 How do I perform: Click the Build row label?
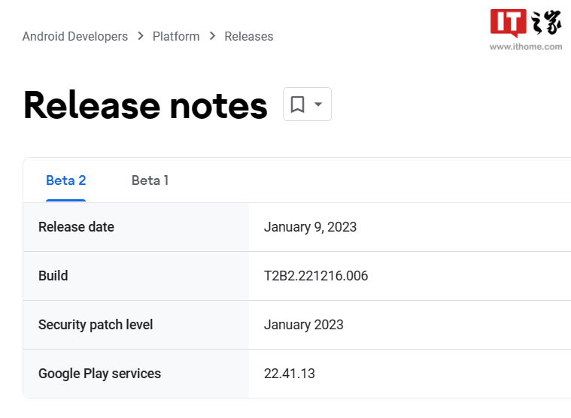click(x=53, y=276)
